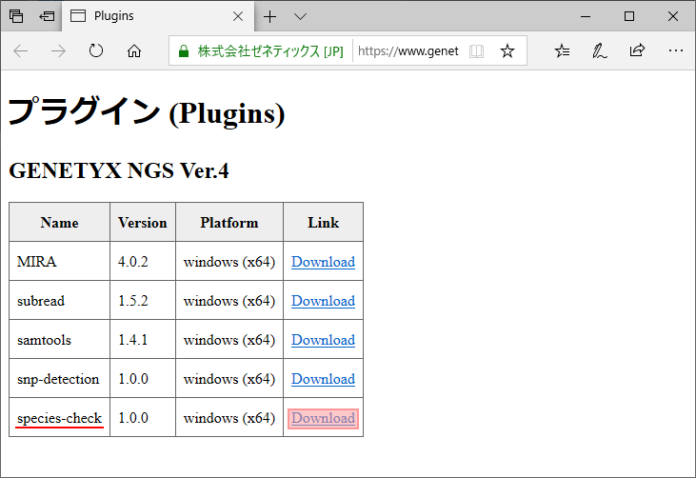Close the Plugins tab
Viewport: 696px width, 478px height.
click(x=238, y=16)
